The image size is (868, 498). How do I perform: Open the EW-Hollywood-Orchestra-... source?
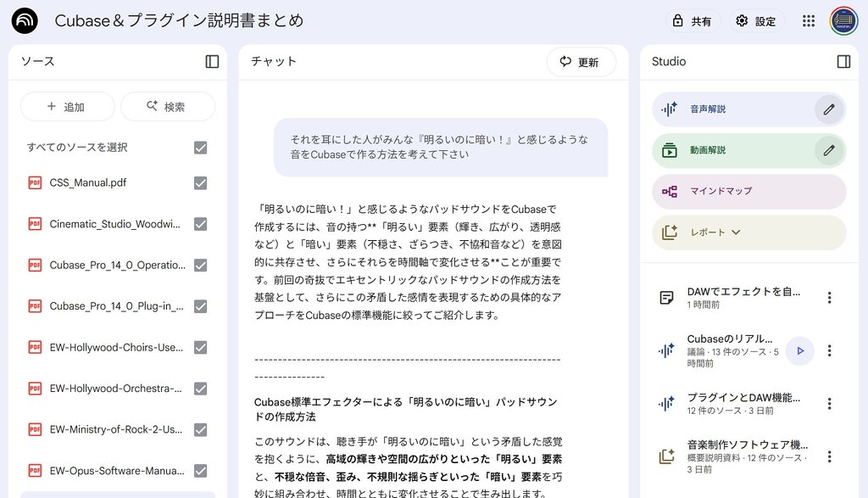pos(115,389)
